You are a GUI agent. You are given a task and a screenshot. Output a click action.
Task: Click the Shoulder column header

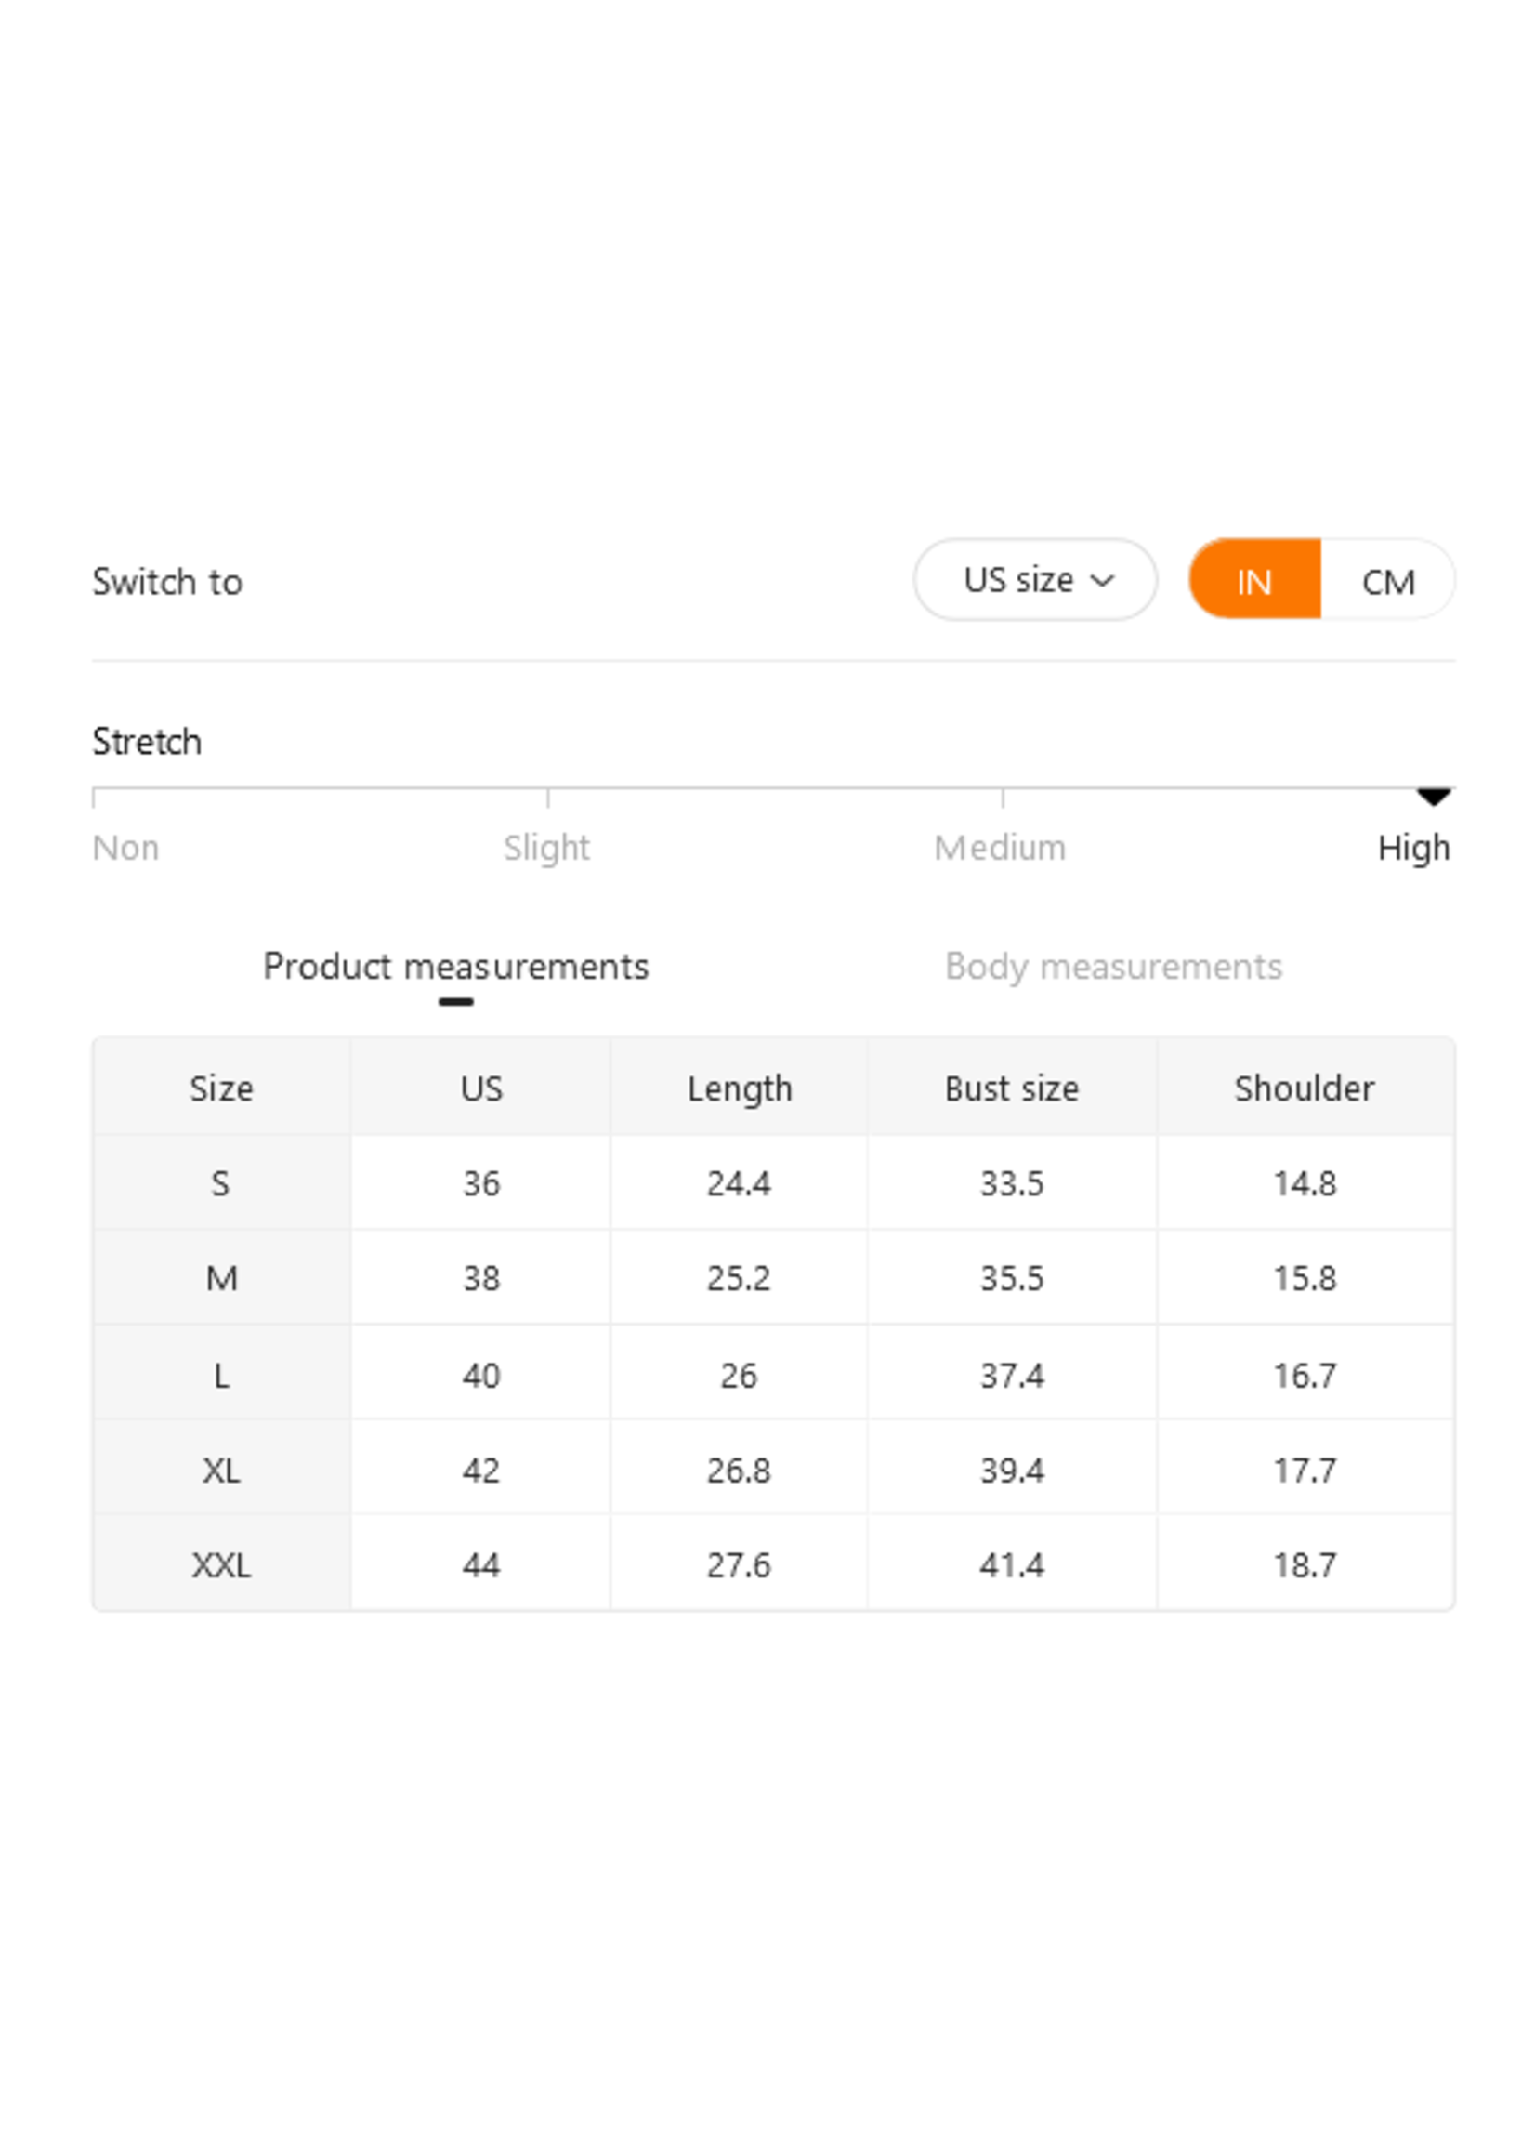[x=1305, y=1088]
